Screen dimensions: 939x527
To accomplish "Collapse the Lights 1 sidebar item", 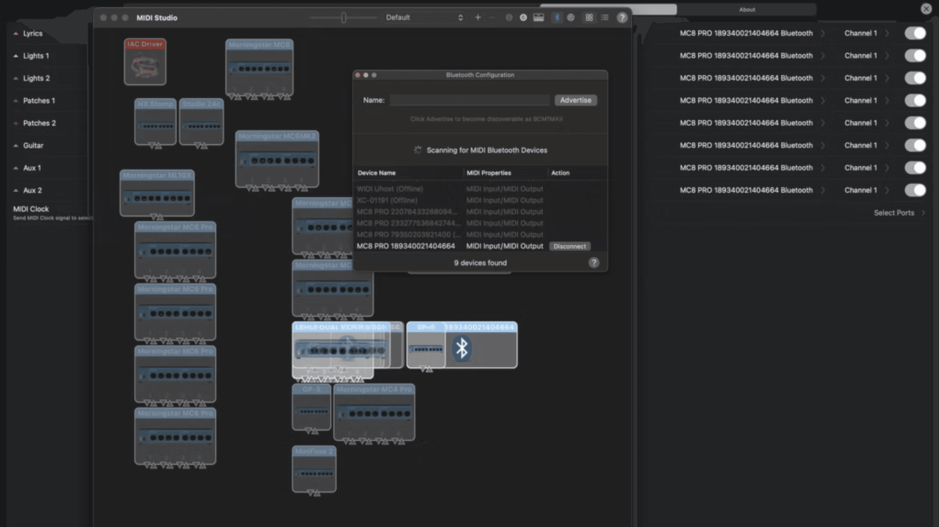I will click(16, 56).
